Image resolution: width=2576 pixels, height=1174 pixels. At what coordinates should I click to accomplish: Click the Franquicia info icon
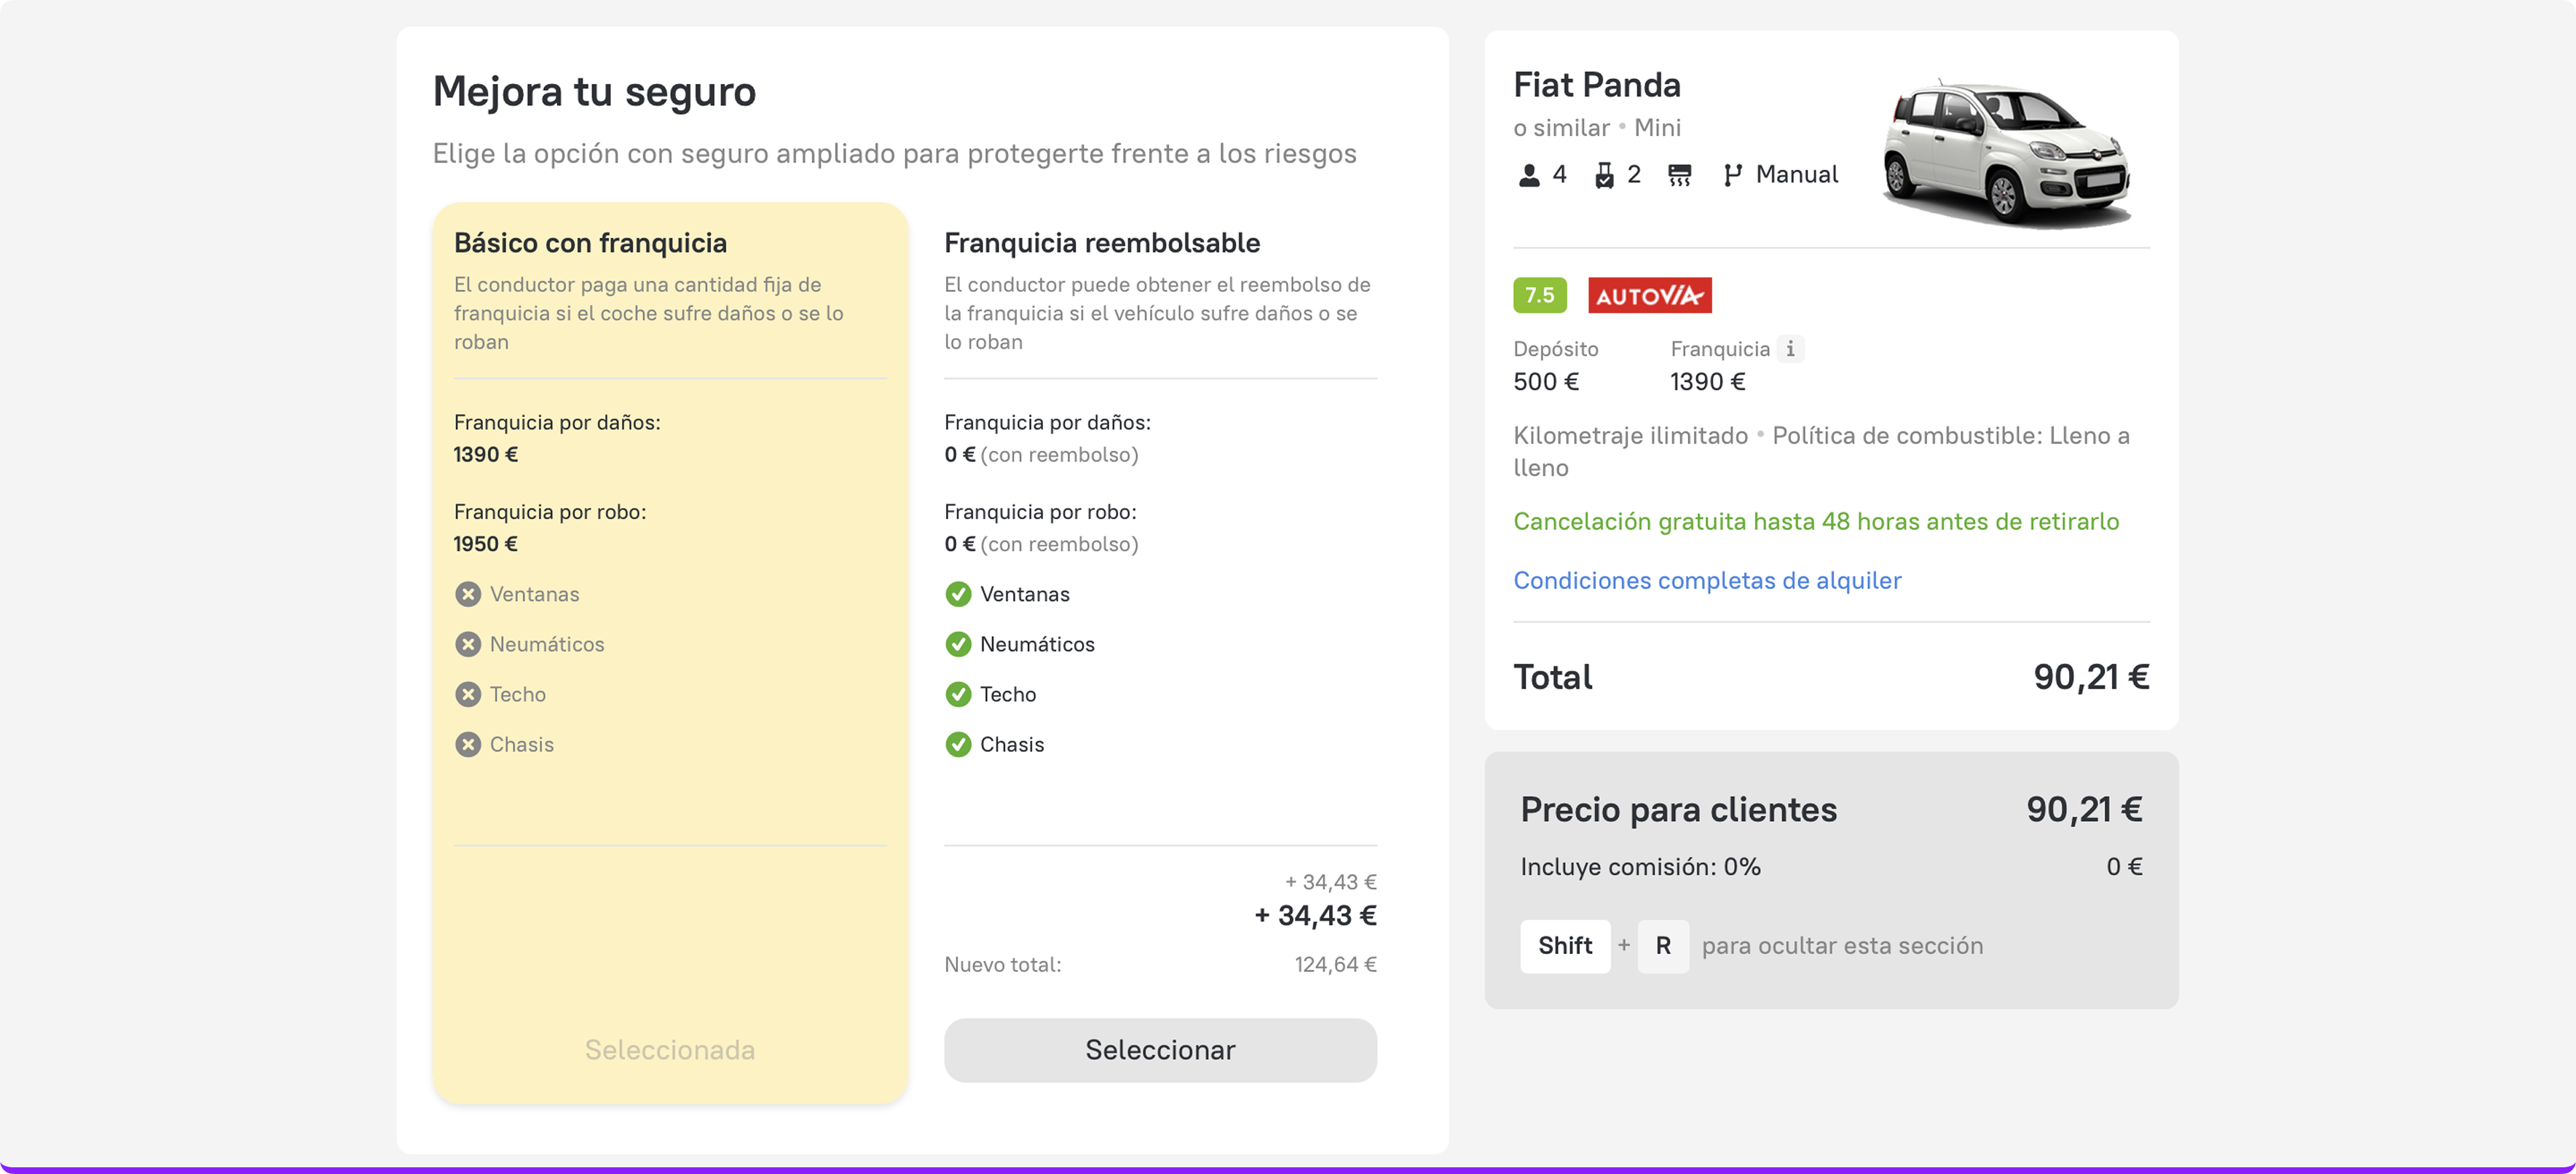tap(1790, 349)
